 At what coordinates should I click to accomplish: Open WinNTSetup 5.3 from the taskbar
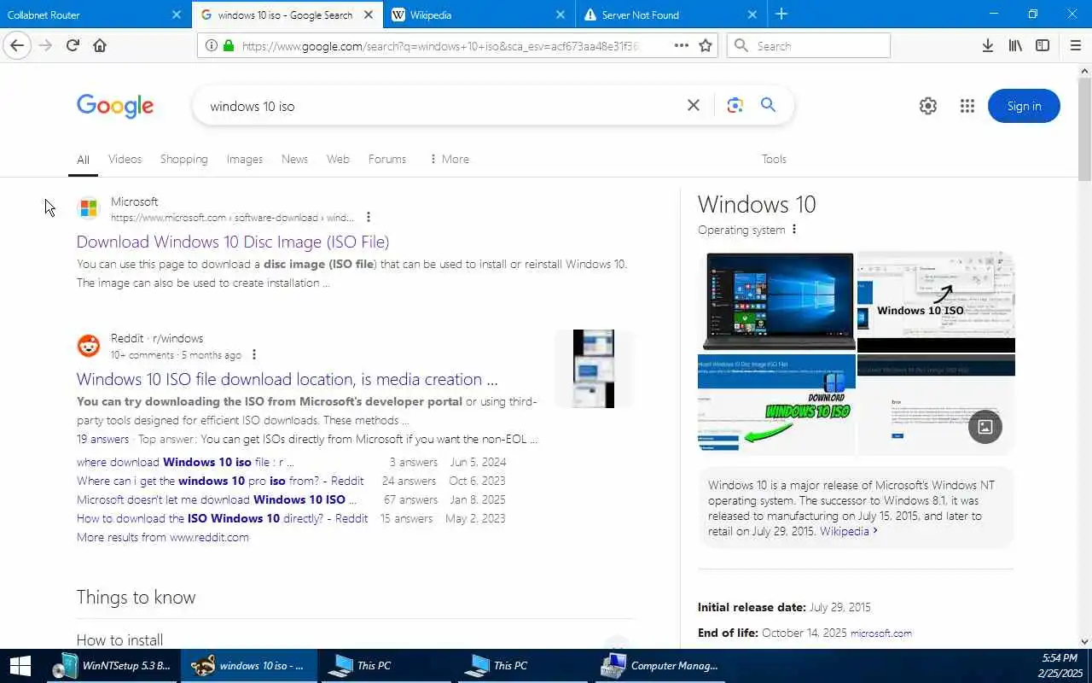coord(111,666)
